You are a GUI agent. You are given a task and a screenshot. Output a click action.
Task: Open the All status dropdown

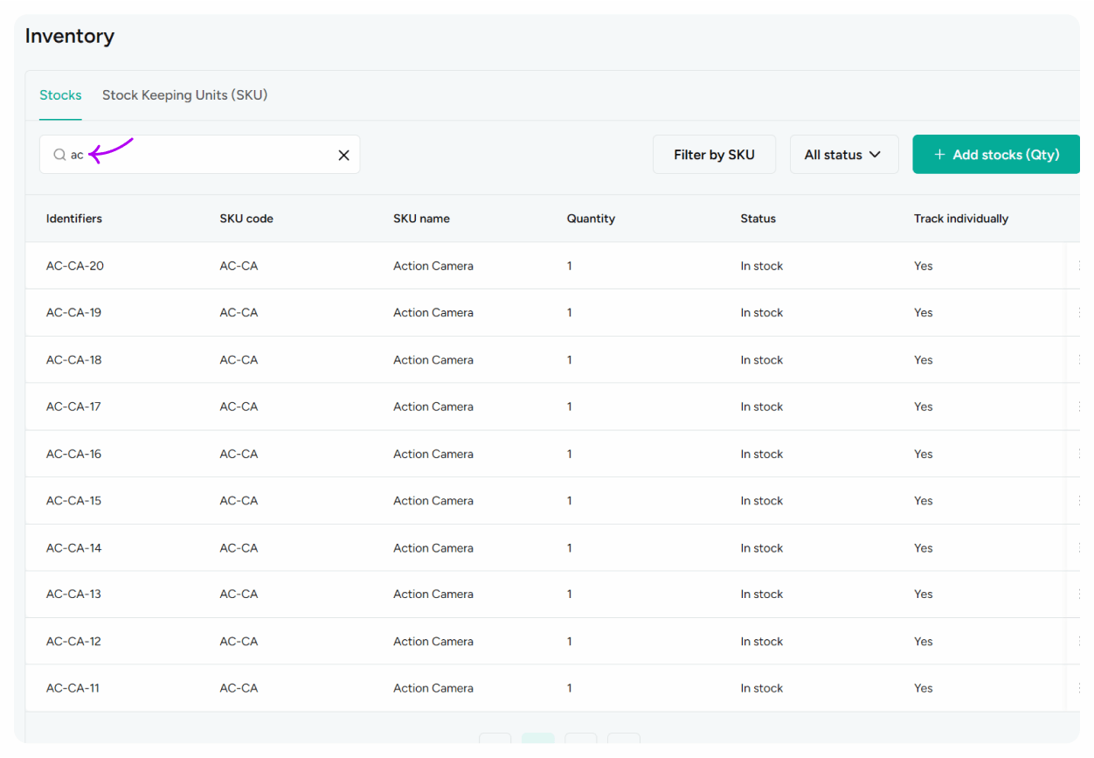[x=844, y=154]
